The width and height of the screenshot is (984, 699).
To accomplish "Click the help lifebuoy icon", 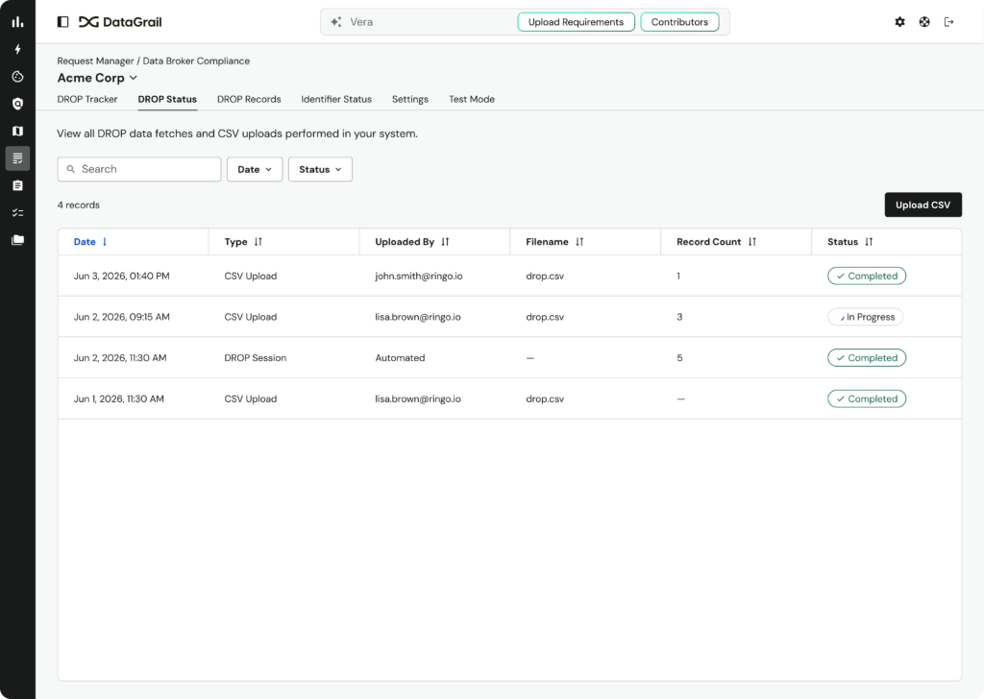I will tap(924, 22).
